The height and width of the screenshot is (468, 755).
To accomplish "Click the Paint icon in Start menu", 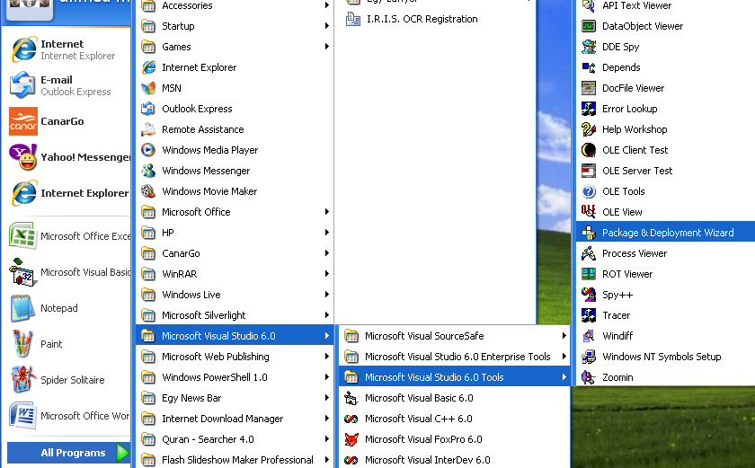I will tap(23, 344).
